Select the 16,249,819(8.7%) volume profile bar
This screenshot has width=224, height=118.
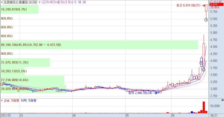tap(19, 9)
